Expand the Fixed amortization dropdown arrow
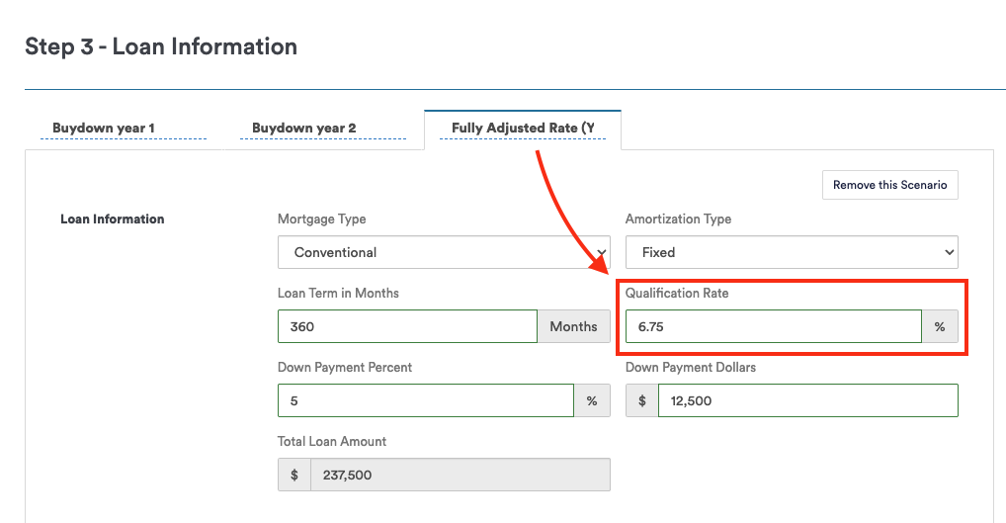Viewport: 1006px width, 523px height. click(x=949, y=252)
